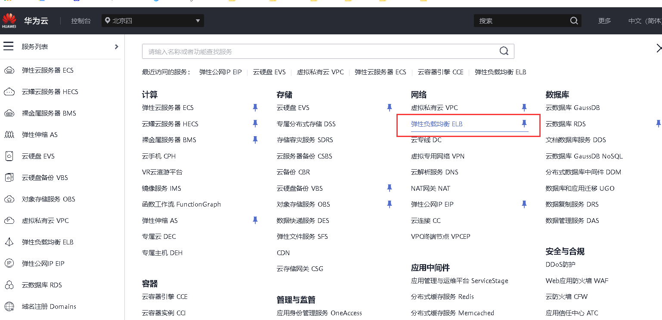Image resolution: width=662 pixels, height=320 pixels.
Task: Expand 服务列表 with the chevron arrow
Action: coord(116,46)
